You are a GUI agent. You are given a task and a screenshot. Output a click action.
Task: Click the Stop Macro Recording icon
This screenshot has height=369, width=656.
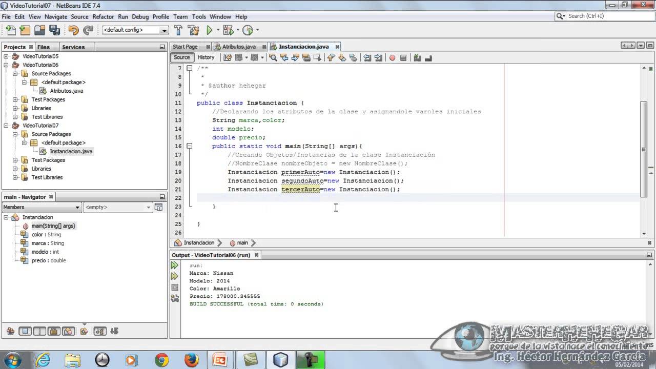pos(403,57)
